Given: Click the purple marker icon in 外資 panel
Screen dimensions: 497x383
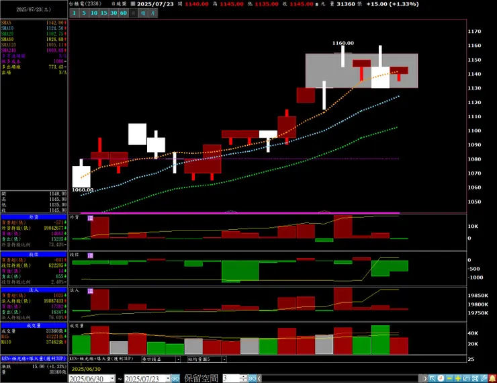Looking at the screenshot, I should [91, 218].
